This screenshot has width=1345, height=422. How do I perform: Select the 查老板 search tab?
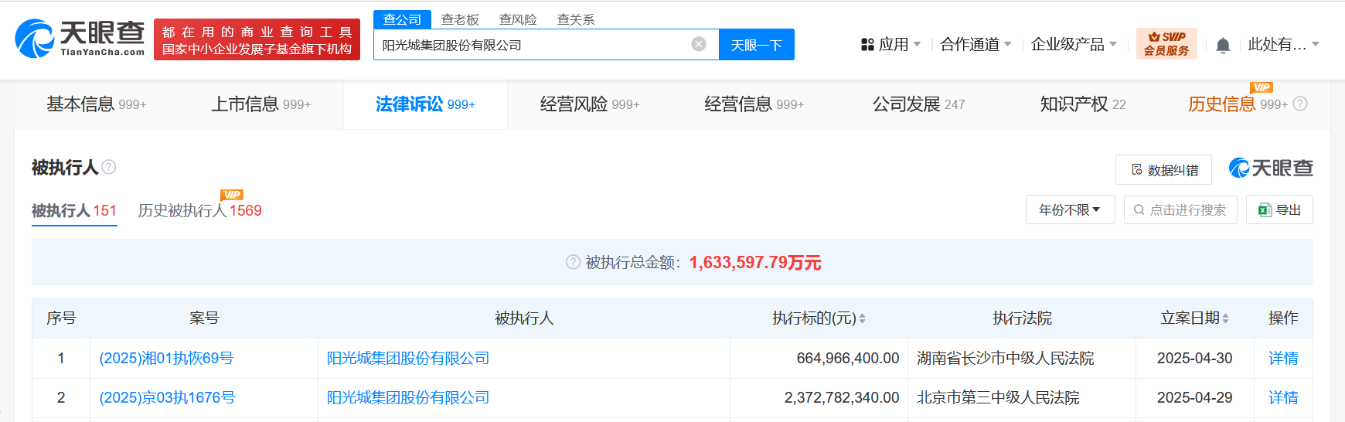(460, 19)
